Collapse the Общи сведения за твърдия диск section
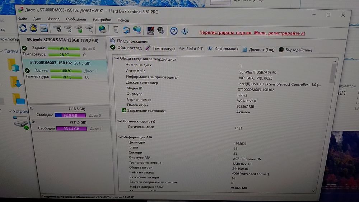Image resolution: width=359 pixels, height=202 pixels. click(x=117, y=58)
